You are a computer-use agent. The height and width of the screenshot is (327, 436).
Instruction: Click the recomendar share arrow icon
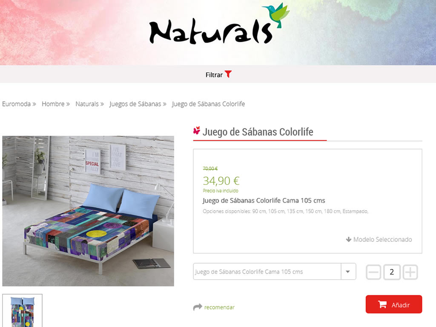[x=198, y=307]
